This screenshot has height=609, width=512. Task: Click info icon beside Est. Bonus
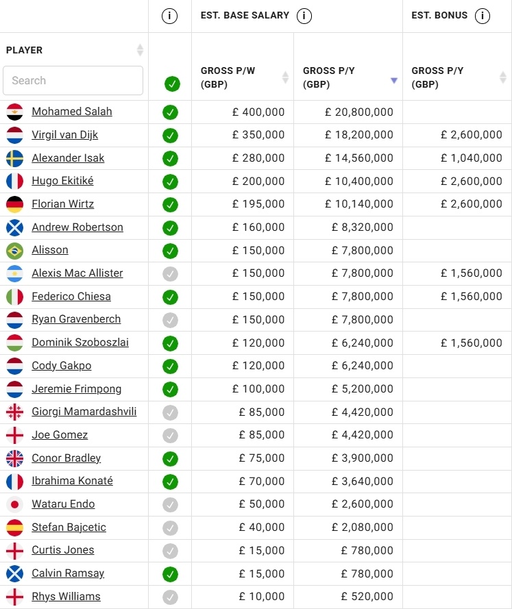(483, 16)
